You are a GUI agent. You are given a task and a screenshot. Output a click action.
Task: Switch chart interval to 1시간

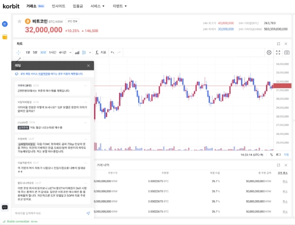(x=52, y=52)
